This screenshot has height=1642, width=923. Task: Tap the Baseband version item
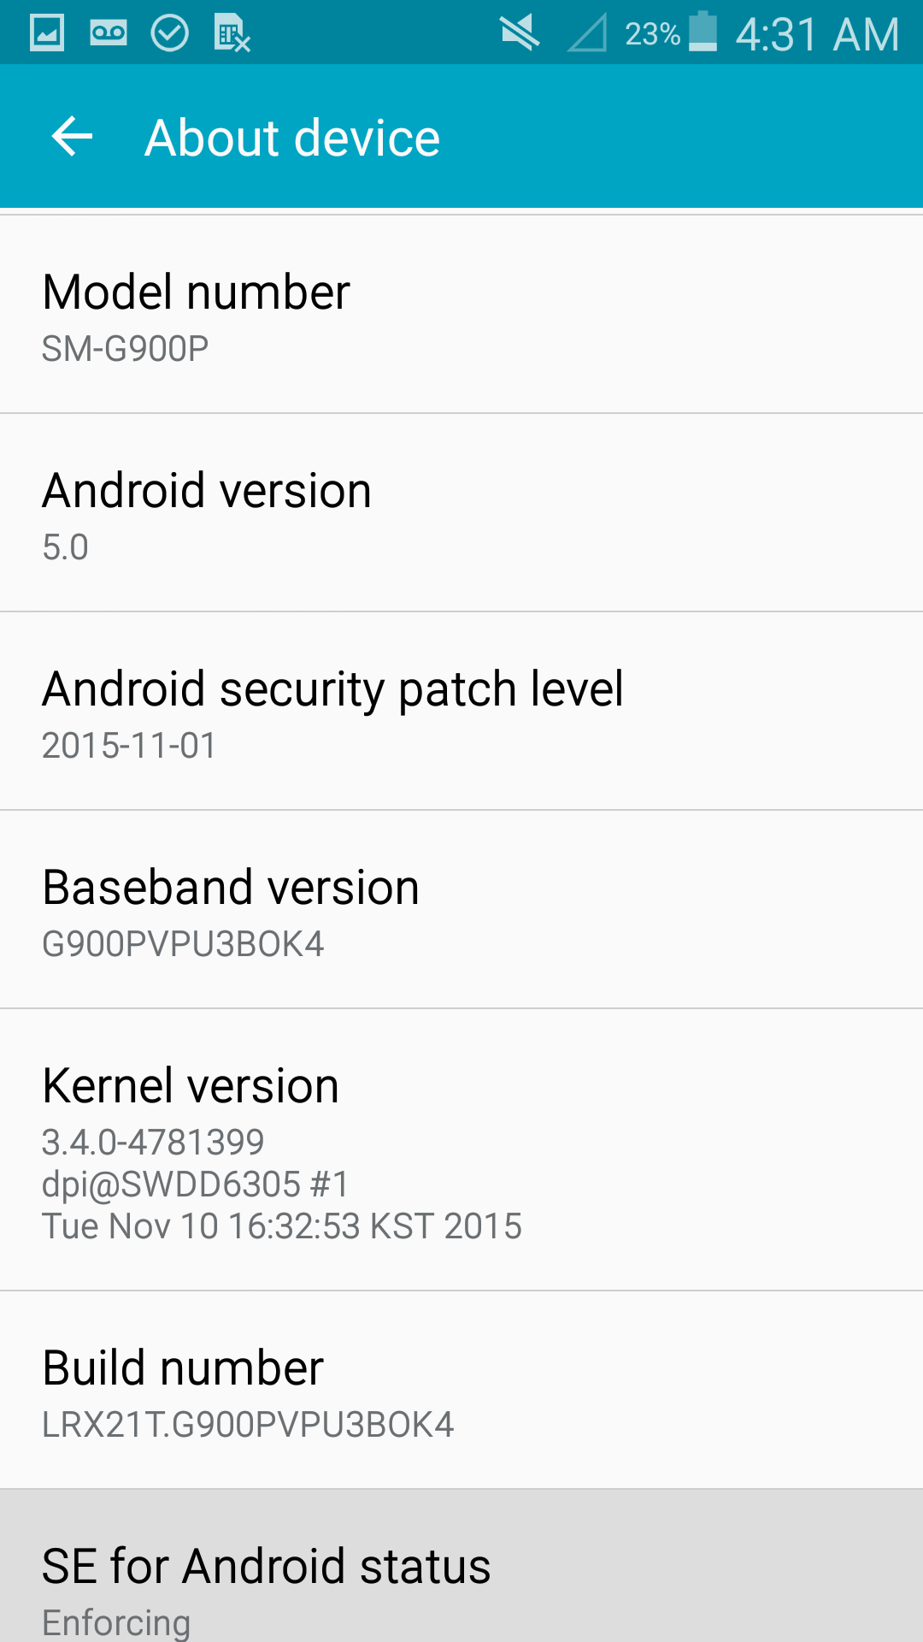[x=461, y=910]
